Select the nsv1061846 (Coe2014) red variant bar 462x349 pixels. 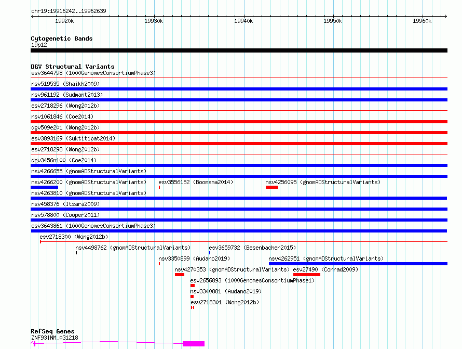click(239, 122)
